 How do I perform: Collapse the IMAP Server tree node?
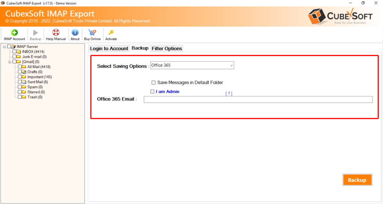click(x=4, y=47)
